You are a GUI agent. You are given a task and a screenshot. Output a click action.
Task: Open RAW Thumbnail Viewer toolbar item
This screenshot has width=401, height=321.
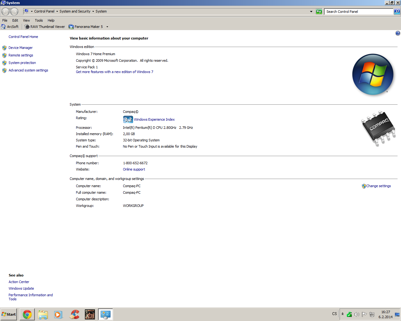tap(45, 27)
